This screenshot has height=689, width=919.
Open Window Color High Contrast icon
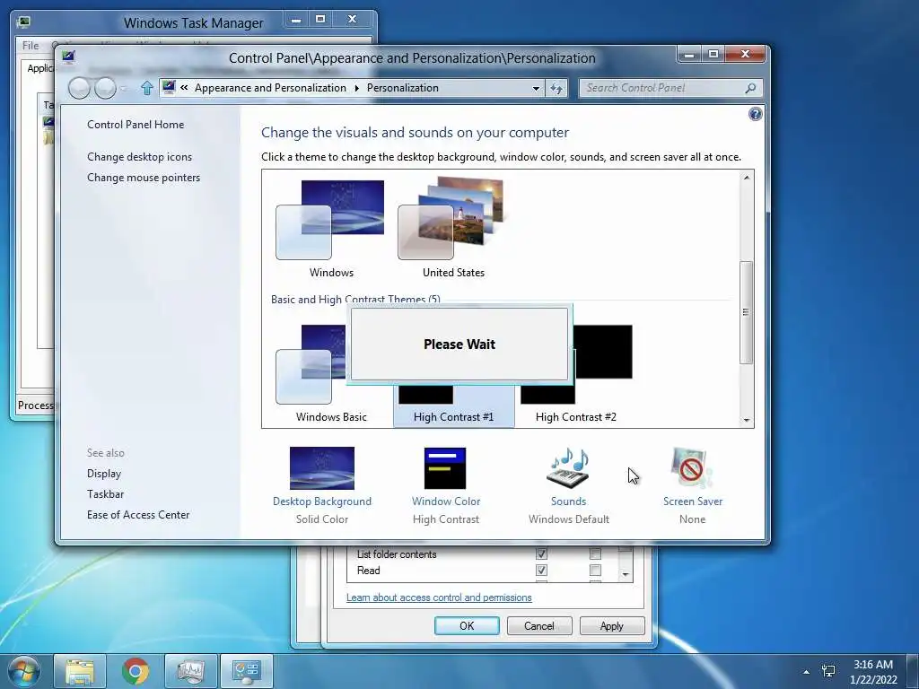point(445,468)
